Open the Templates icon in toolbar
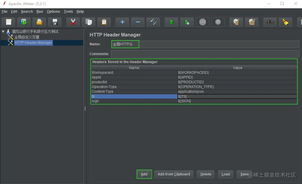 24,22
